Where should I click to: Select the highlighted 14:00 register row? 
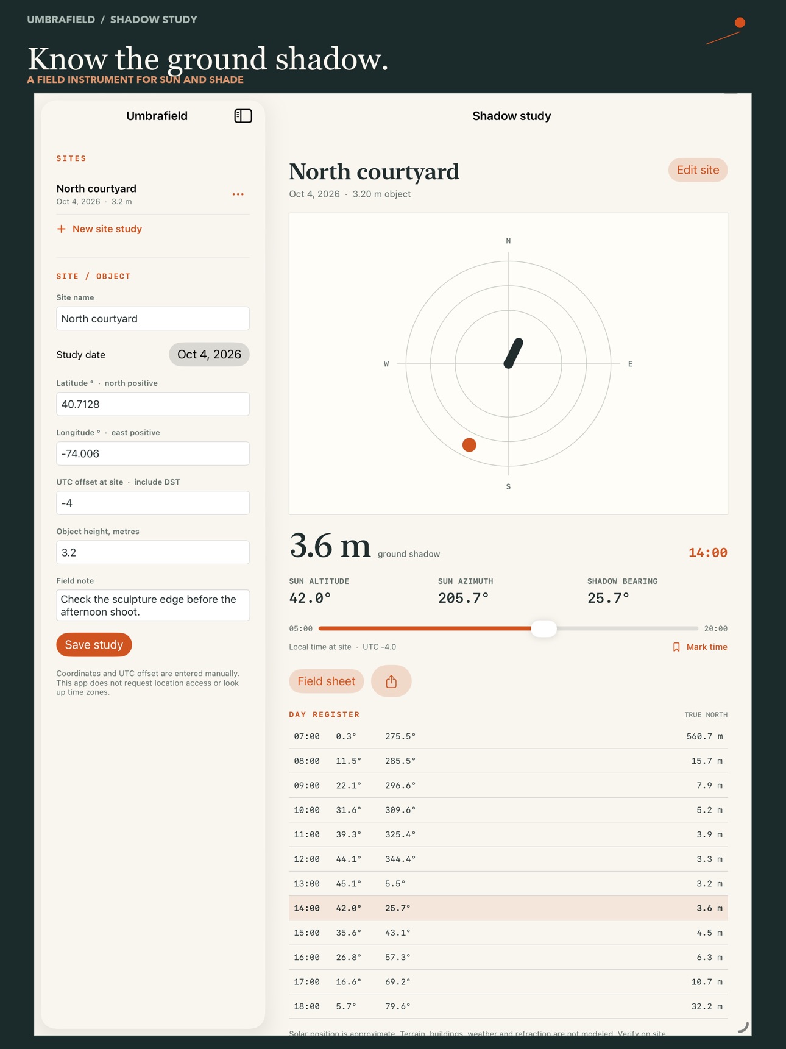pyautogui.click(x=508, y=908)
